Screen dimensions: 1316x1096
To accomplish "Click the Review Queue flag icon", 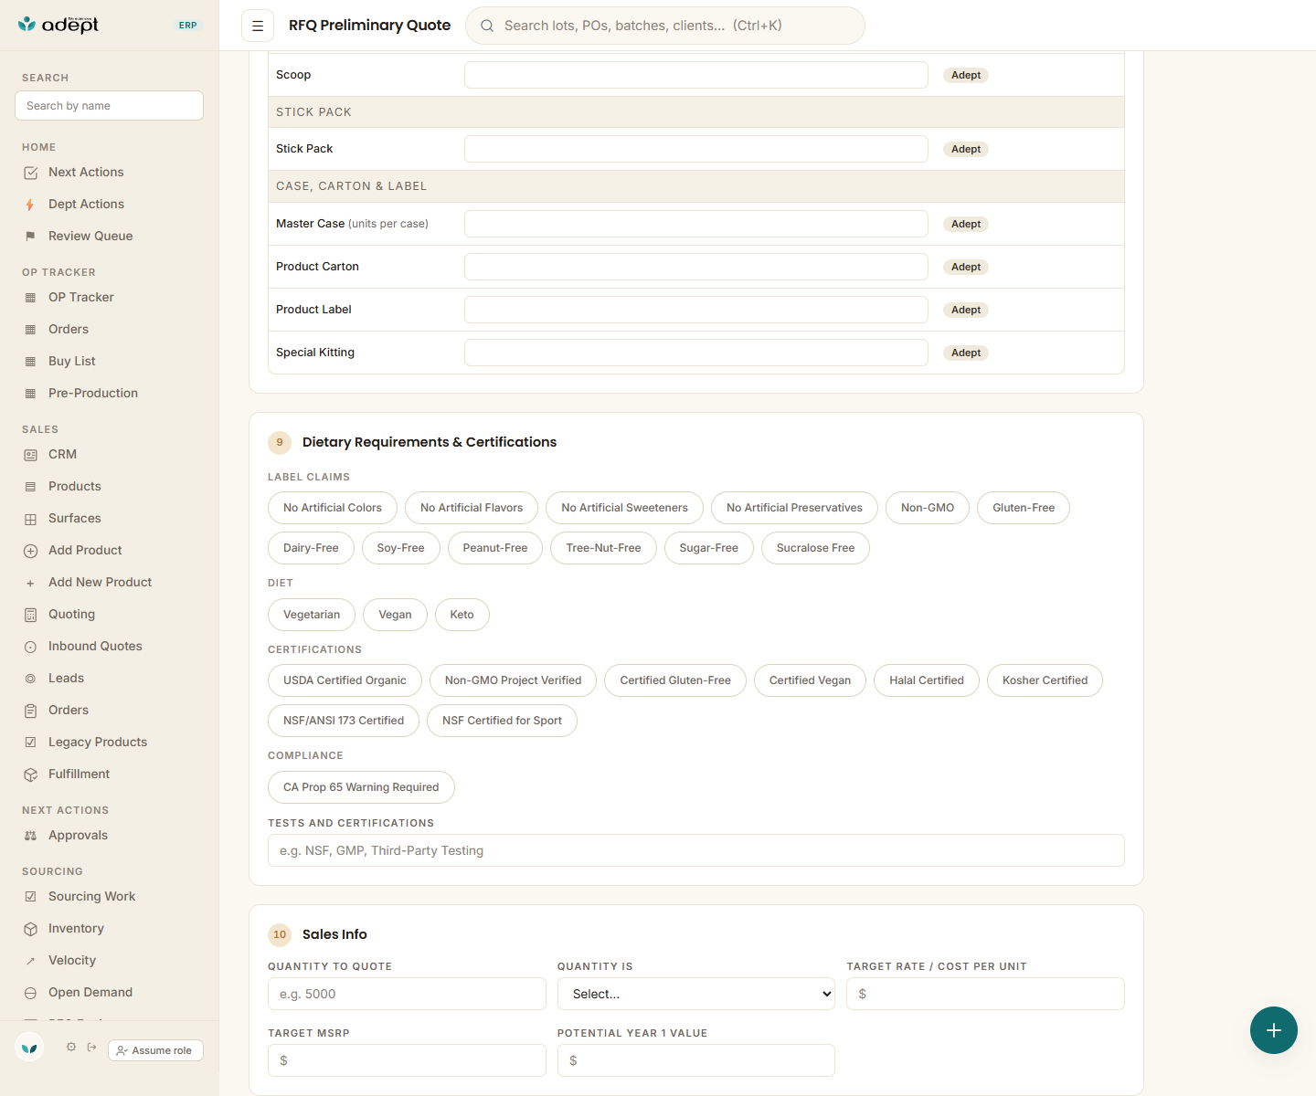I will [x=30, y=237].
